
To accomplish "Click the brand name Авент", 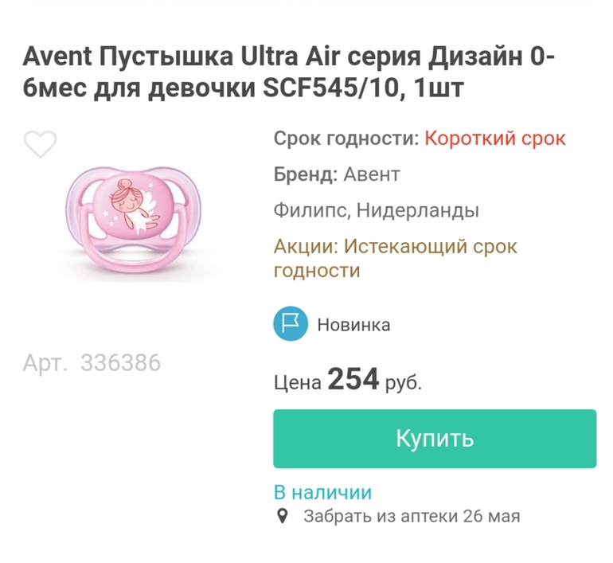I will point(371,174).
